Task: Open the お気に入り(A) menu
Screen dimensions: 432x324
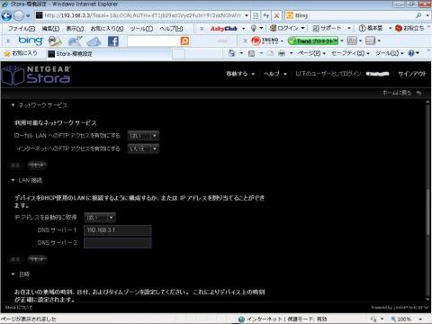Action: [x=107, y=29]
